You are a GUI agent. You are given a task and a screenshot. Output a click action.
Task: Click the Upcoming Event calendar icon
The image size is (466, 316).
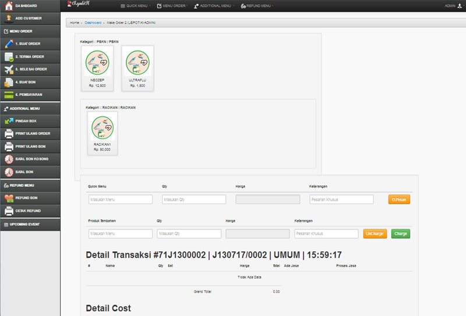click(x=6, y=225)
